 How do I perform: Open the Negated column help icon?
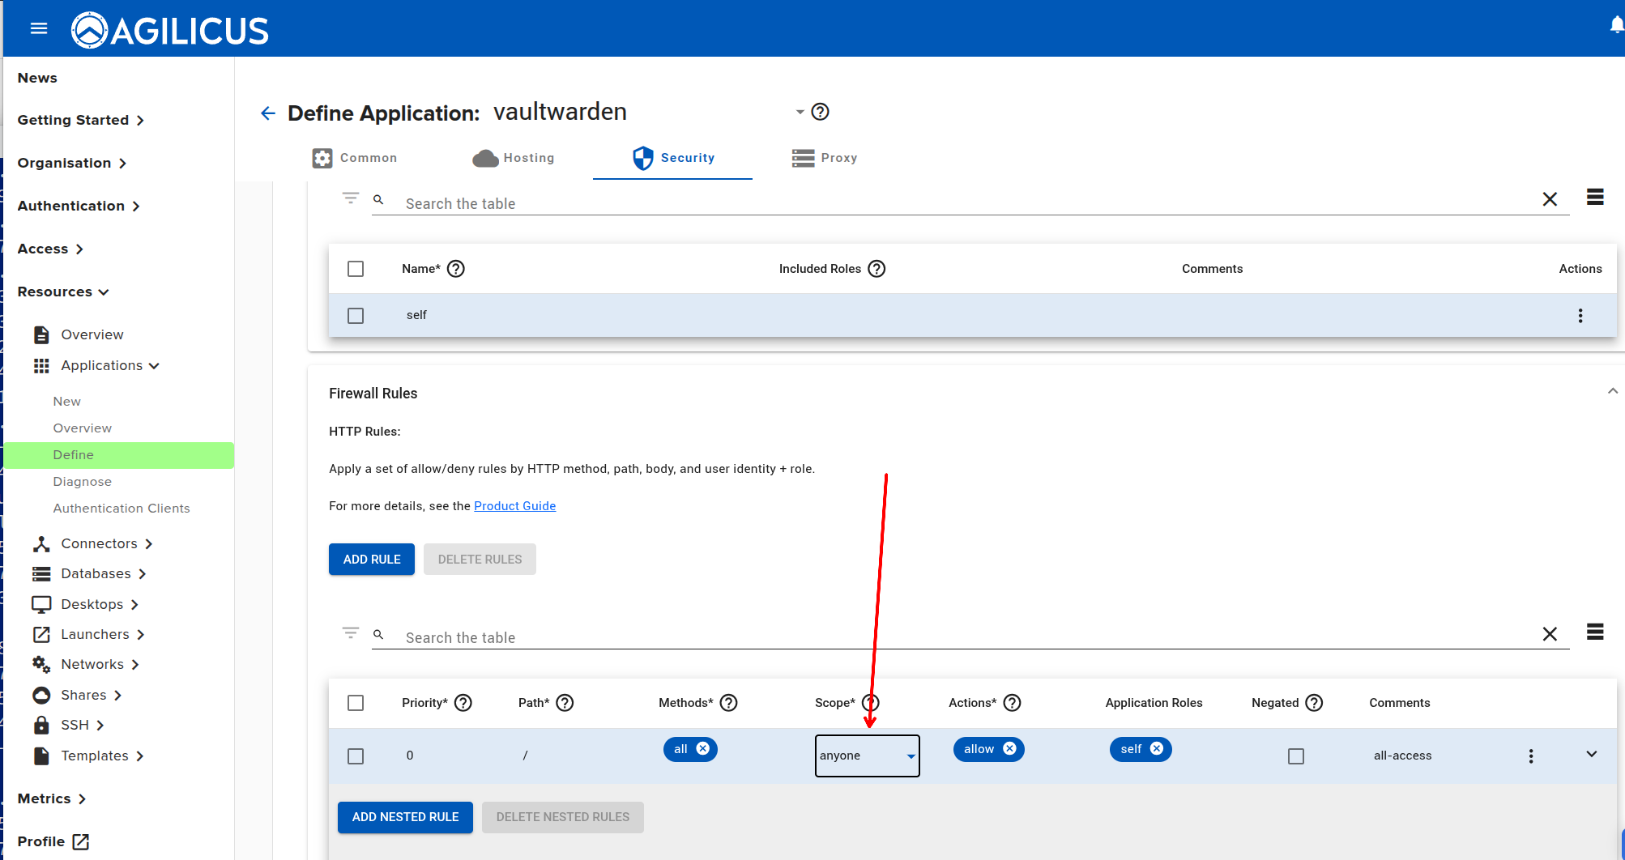[x=1314, y=703]
